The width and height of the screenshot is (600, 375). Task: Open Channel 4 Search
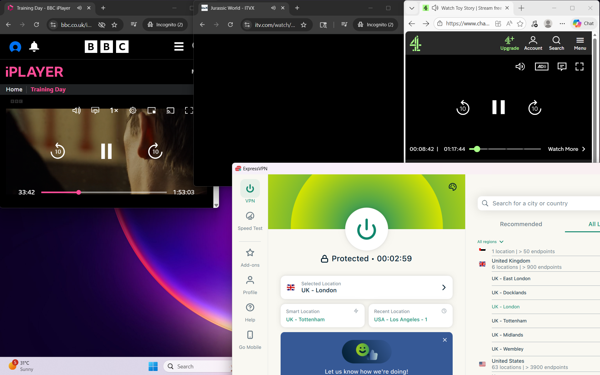pyautogui.click(x=557, y=43)
